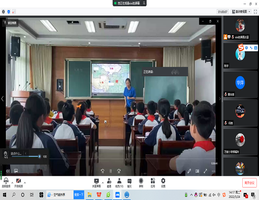Screen dimensions: 259x200
Task: Open the Windows notification center
Action: click(253, 195)
